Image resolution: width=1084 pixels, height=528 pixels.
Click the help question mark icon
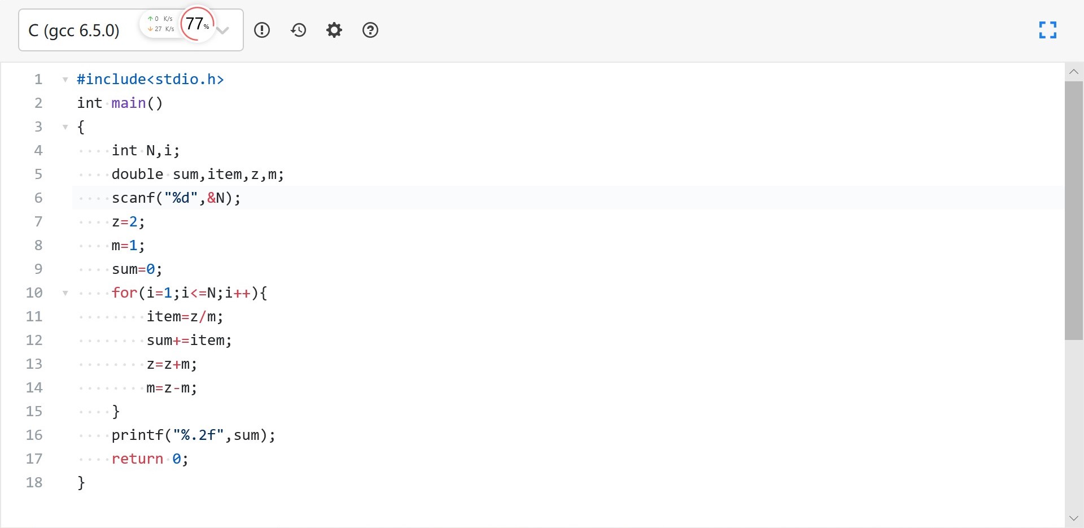(370, 30)
